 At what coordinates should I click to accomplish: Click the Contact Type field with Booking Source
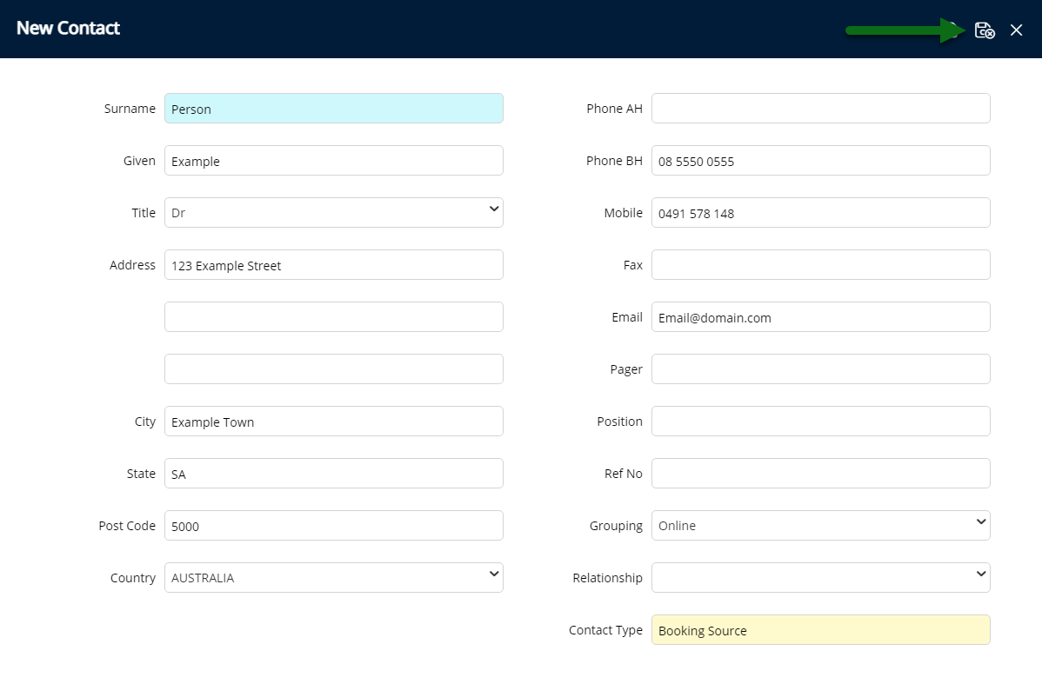[821, 630]
